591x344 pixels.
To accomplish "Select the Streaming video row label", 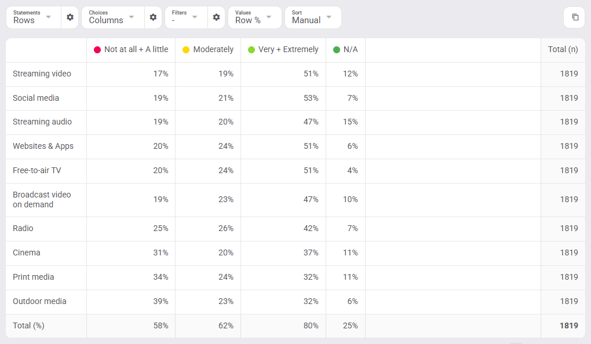I will coord(42,74).
